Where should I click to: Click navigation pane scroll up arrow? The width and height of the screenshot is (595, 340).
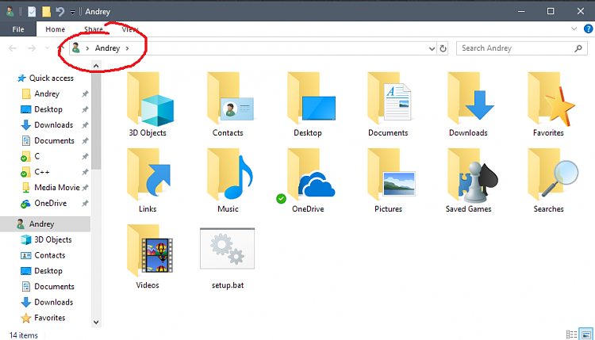coord(96,66)
